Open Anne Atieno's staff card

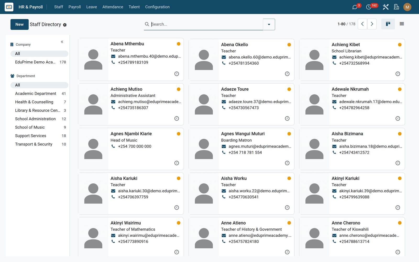tap(241, 237)
